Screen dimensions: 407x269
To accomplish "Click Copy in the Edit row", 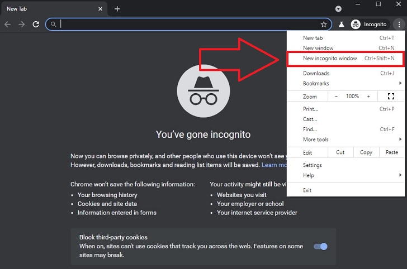I will (x=366, y=152).
